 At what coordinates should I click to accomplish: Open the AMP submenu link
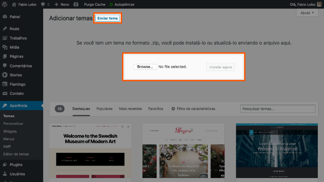[7, 146]
